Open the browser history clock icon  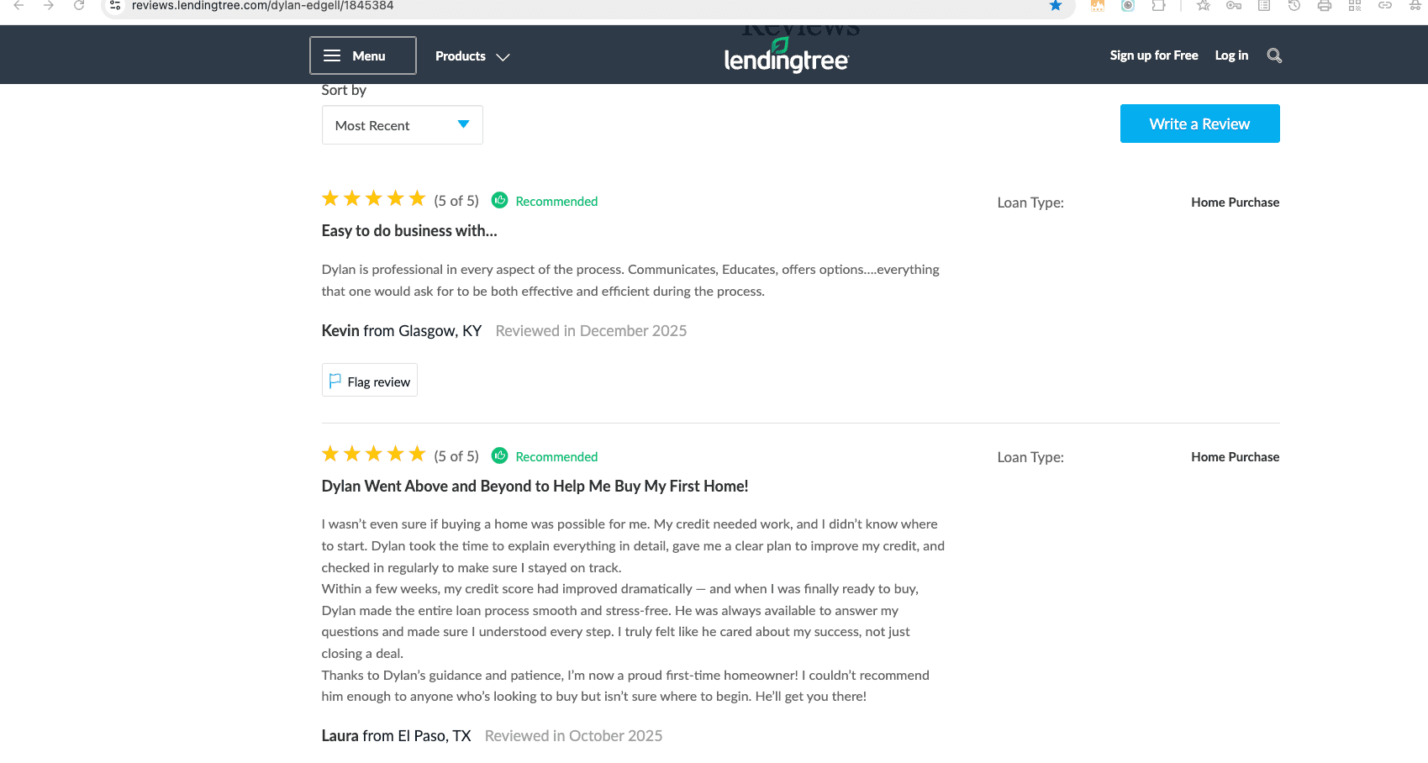click(1294, 6)
